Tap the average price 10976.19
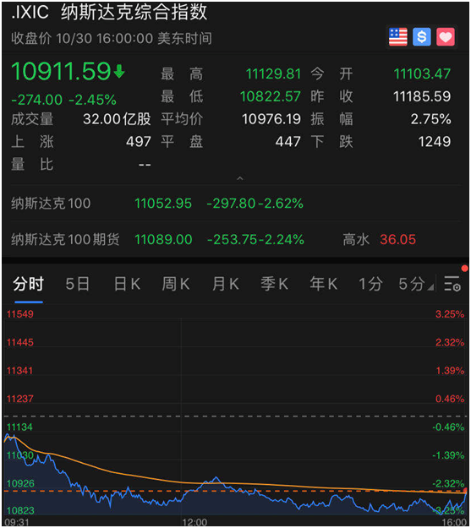Image resolution: width=471 pixels, height=528 pixels. click(x=271, y=119)
